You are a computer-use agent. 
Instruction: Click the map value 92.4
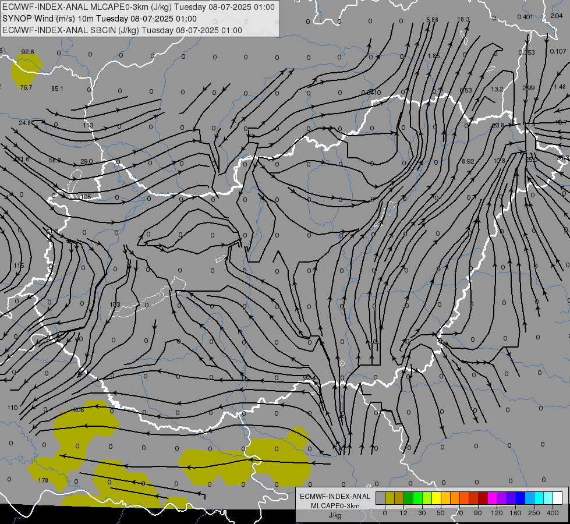click(x=309, y=378)
